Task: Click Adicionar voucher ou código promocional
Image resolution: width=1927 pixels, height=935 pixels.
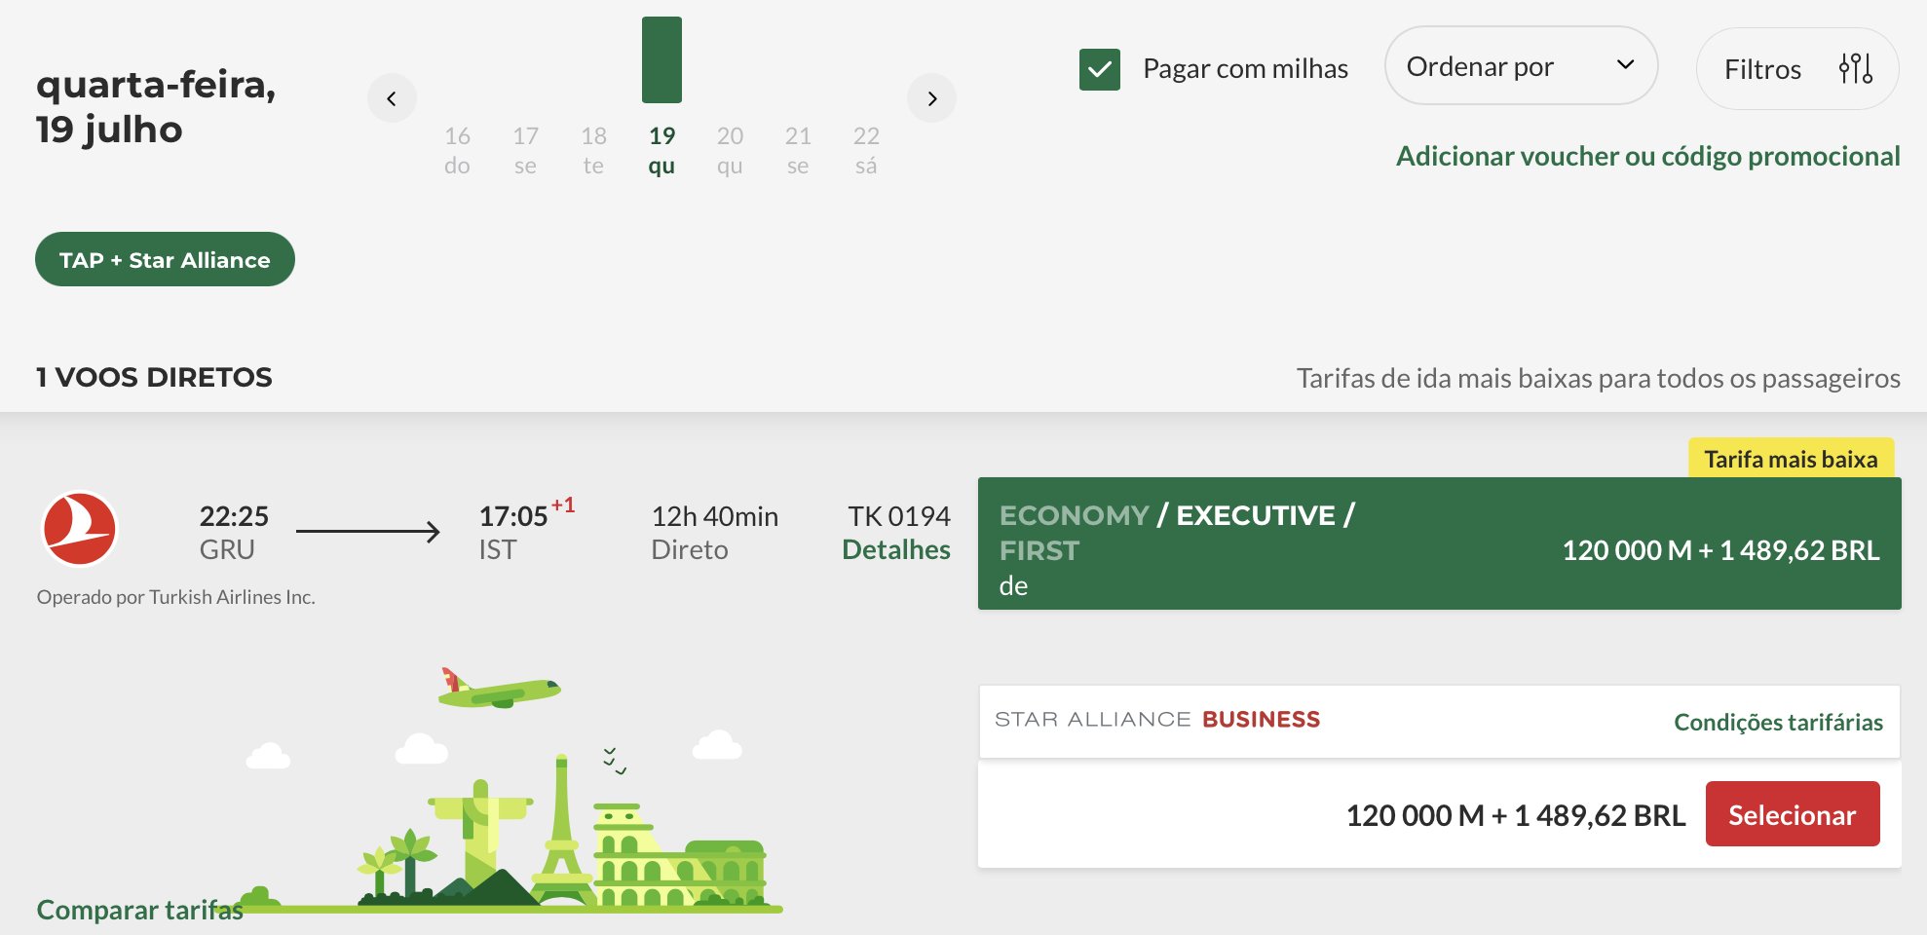Action: [1648, 156]
